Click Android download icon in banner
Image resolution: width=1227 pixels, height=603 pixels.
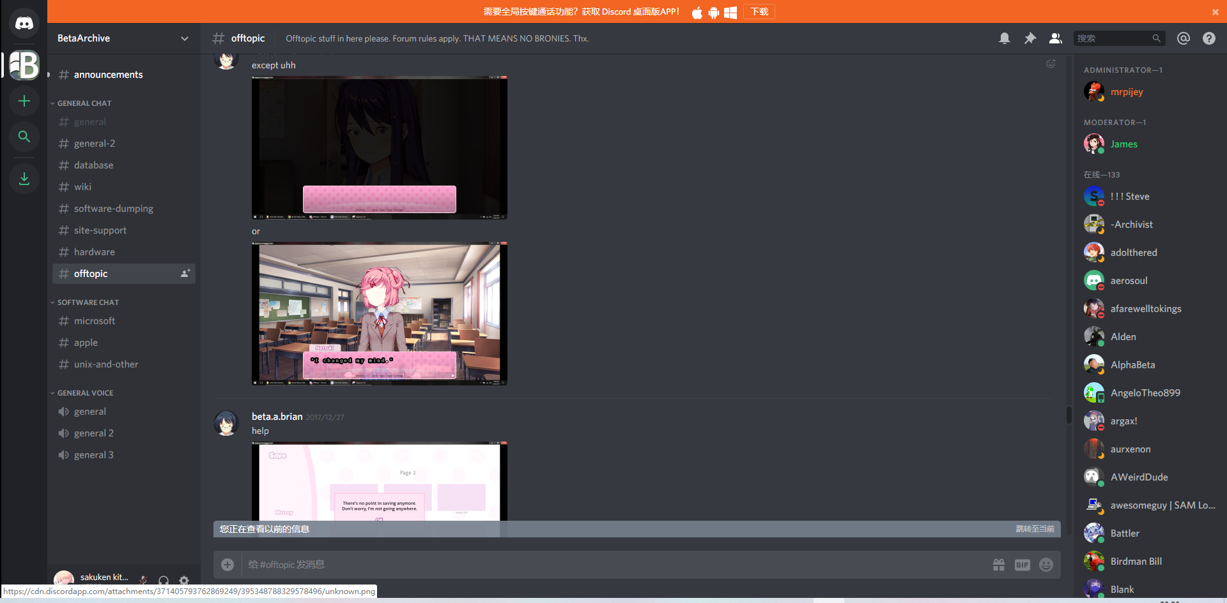click(x=714, y=12)
